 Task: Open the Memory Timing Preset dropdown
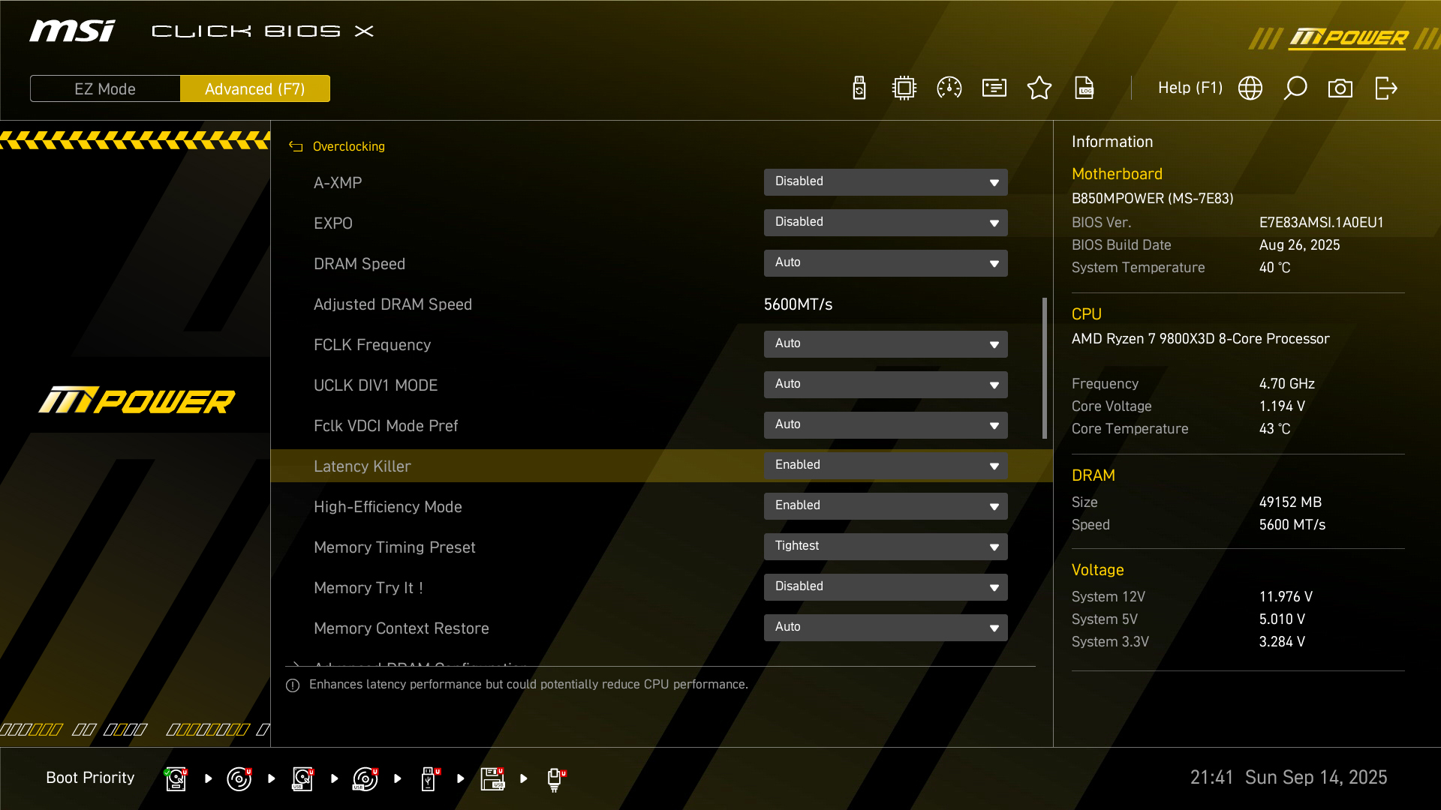886,547
